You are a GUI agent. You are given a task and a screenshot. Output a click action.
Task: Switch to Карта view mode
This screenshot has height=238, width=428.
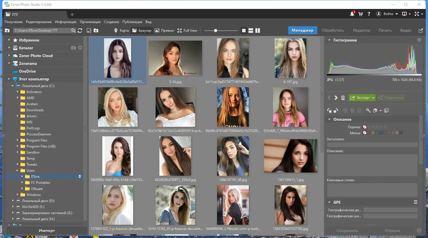121,31
